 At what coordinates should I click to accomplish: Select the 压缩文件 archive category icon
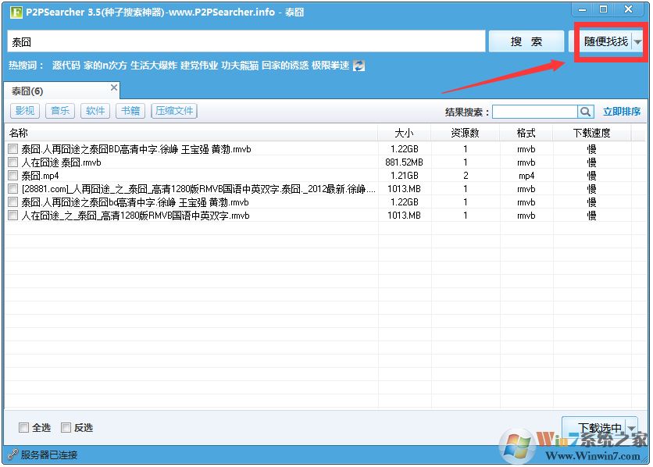(x=173, y=110)
